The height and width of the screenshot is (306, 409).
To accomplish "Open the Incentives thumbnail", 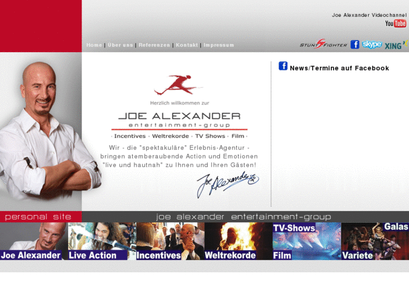I will (170, 241).
